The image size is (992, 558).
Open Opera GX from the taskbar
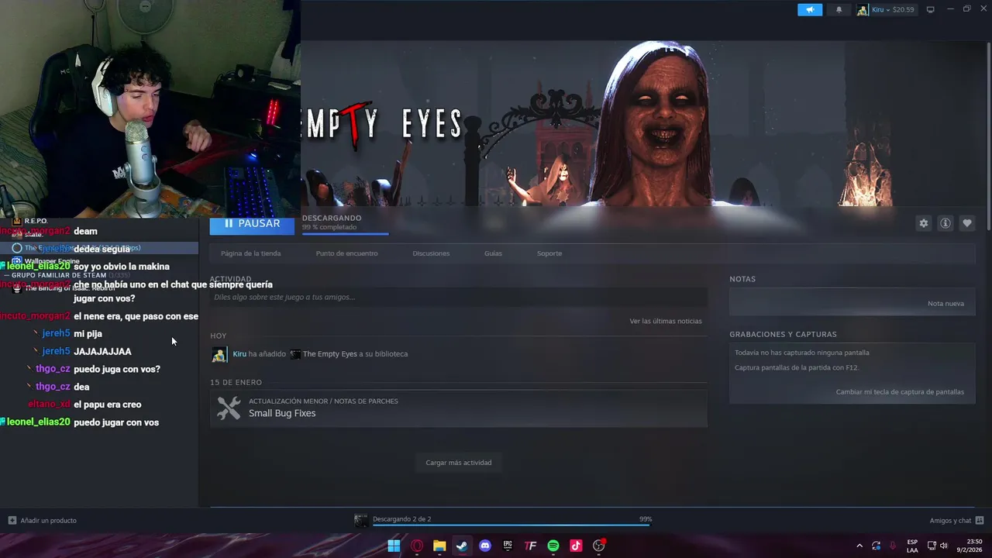pos(417,546)
